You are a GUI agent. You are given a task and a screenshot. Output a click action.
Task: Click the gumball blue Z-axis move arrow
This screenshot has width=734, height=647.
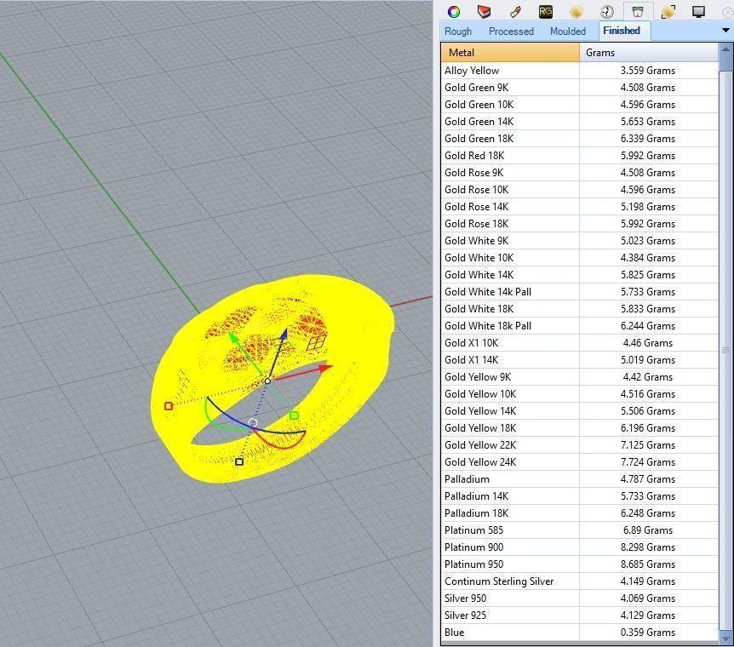click(x=284, y=335)
